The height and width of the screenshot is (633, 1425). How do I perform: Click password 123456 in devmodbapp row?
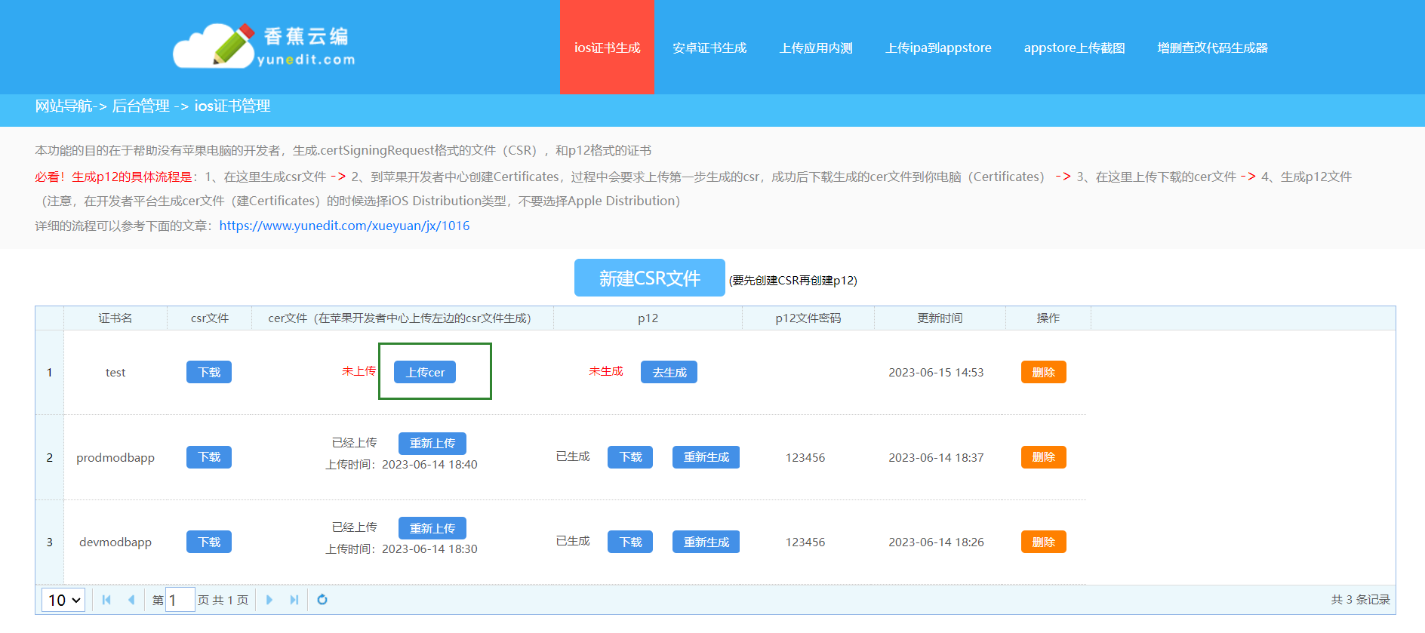click(x=805, y=542)
